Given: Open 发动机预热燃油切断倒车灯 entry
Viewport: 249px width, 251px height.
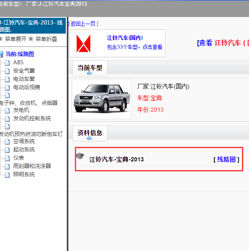Looking at the screenshot, I should [x=31, y=134].
